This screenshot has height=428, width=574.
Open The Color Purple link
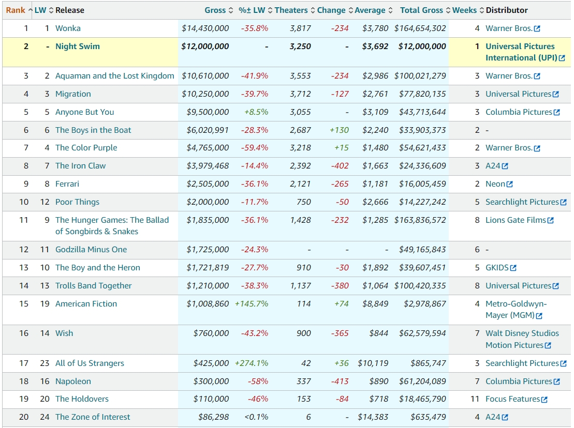pyautogui.click(x=86, y=148)
